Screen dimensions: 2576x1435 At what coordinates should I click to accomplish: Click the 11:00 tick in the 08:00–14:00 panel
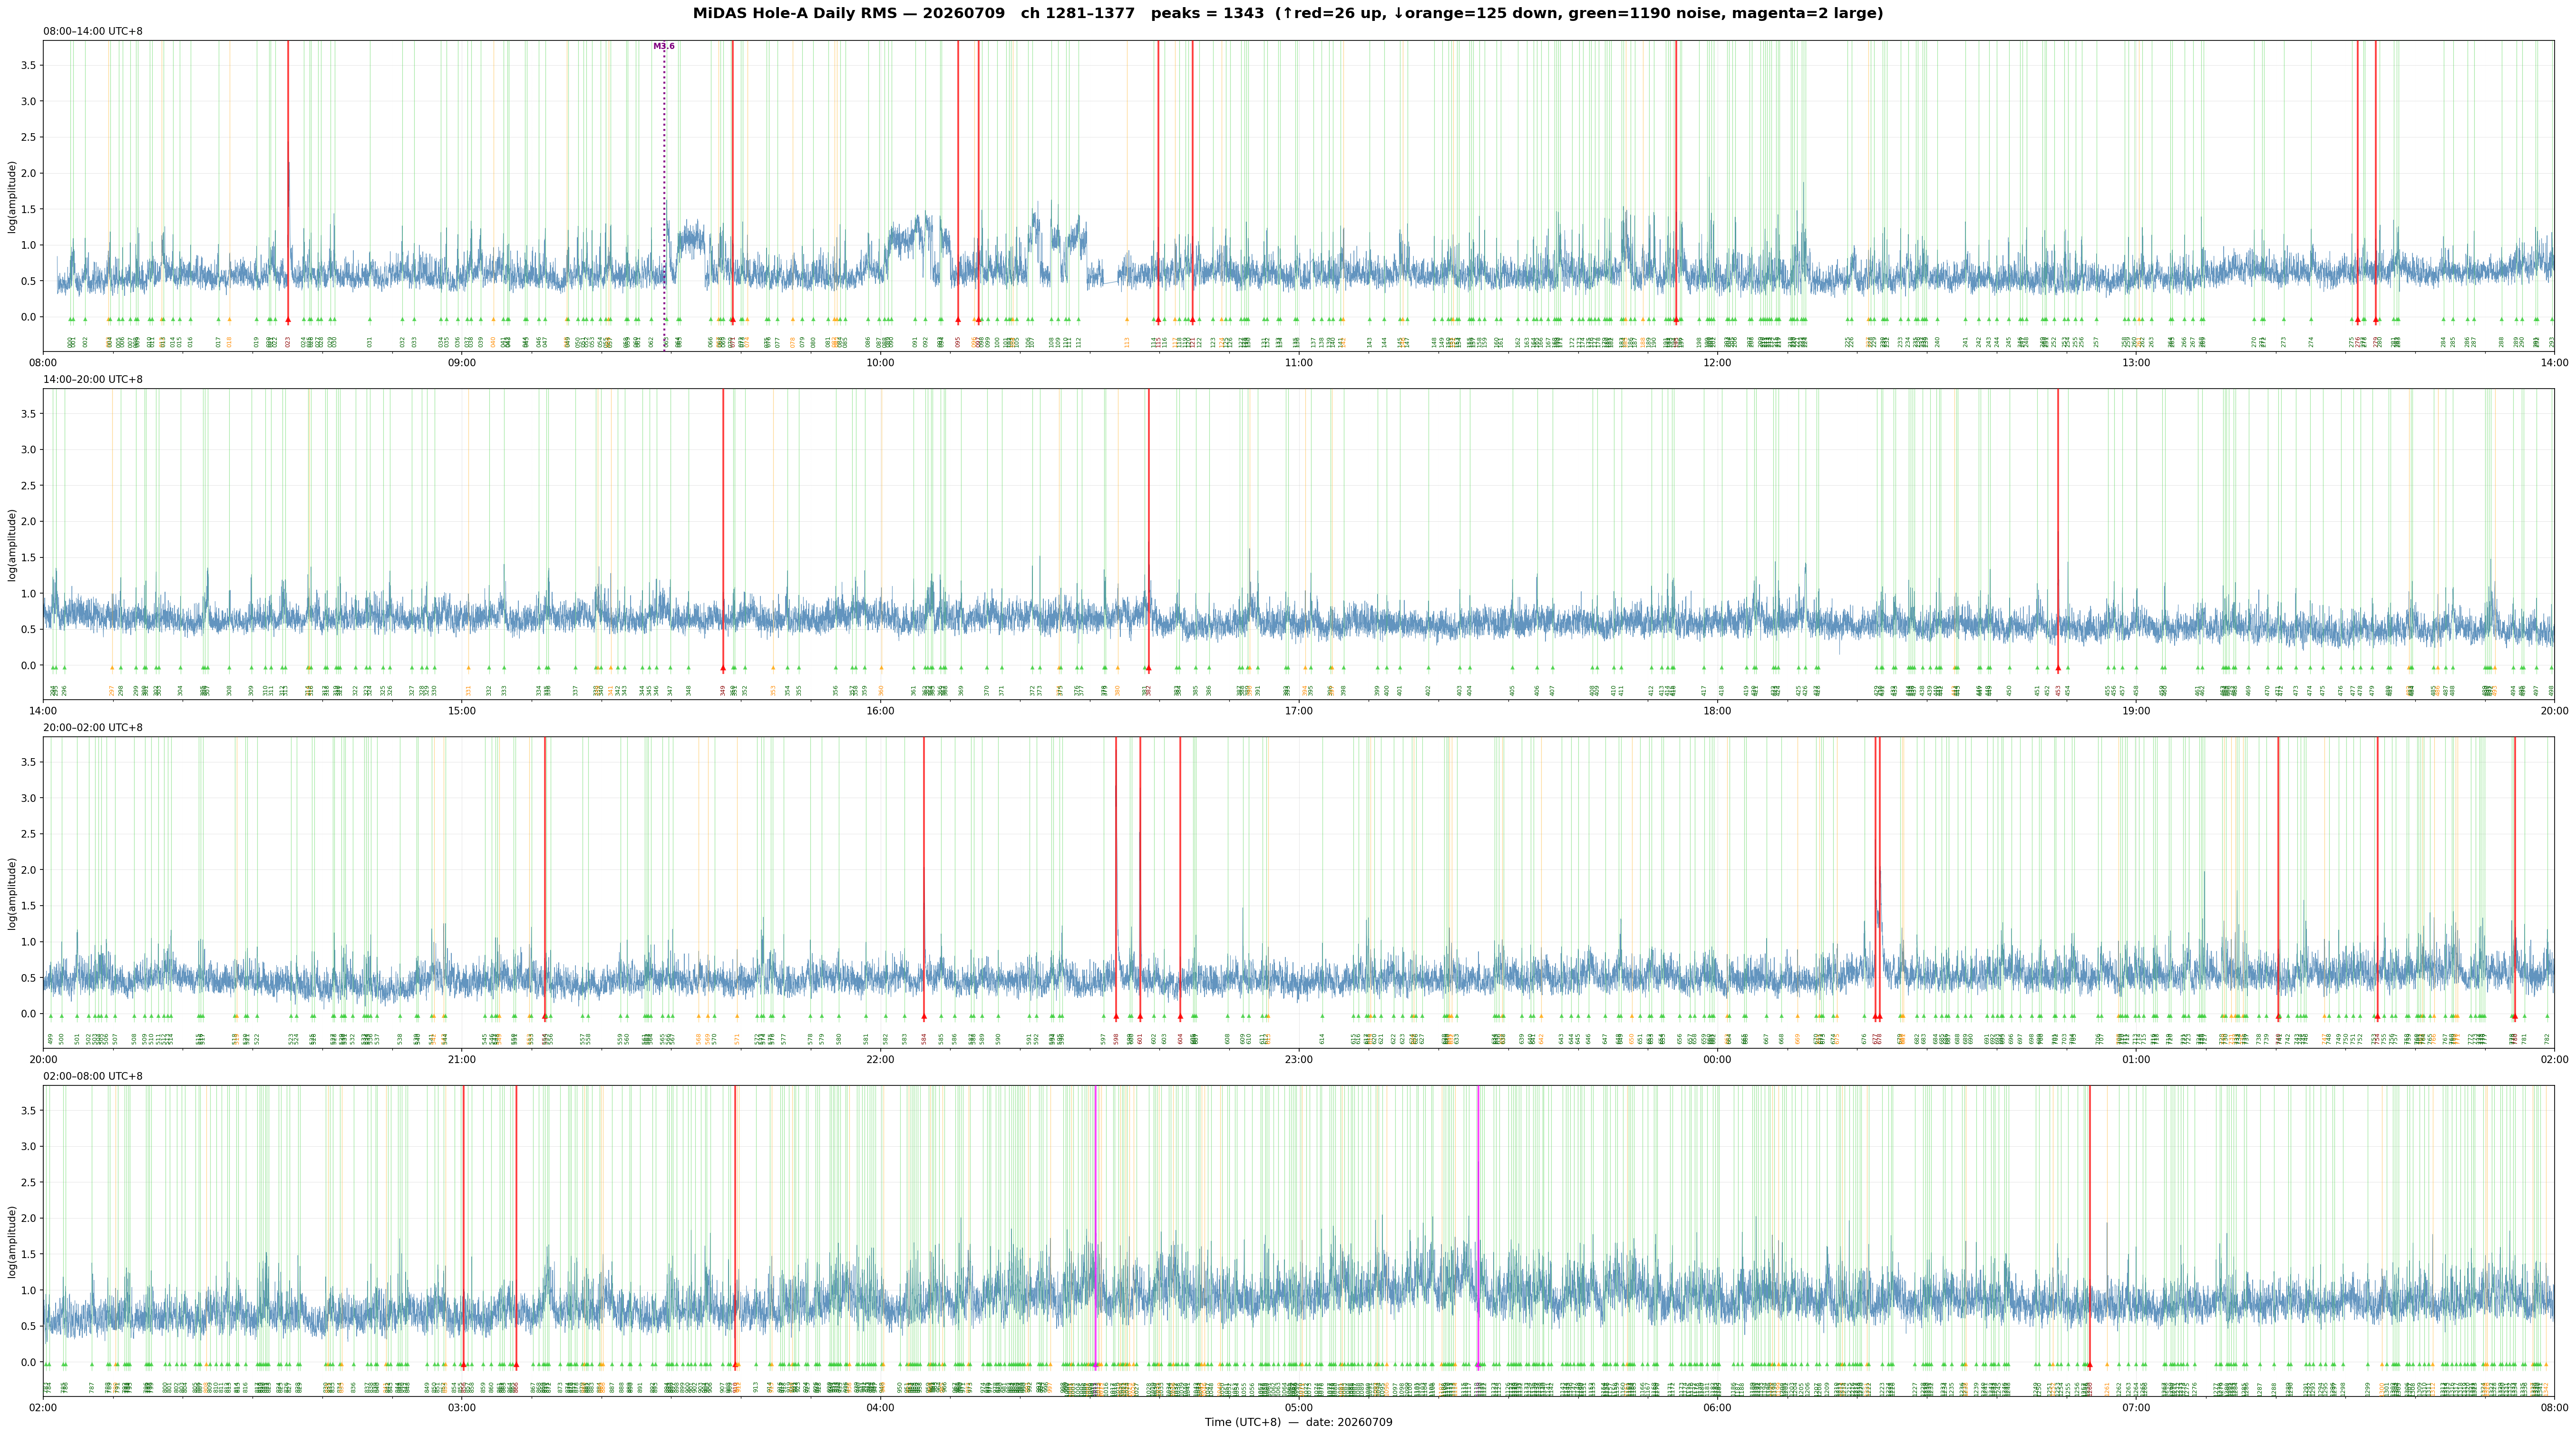click(1299, 362)
